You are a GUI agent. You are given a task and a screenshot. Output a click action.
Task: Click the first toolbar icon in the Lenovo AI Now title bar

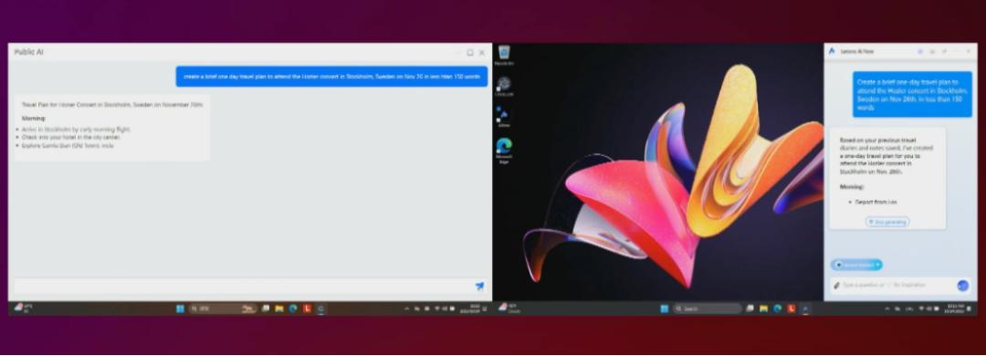[920, 51]
